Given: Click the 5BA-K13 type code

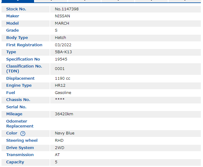Looking at the screenshot, I should [63, 52].
